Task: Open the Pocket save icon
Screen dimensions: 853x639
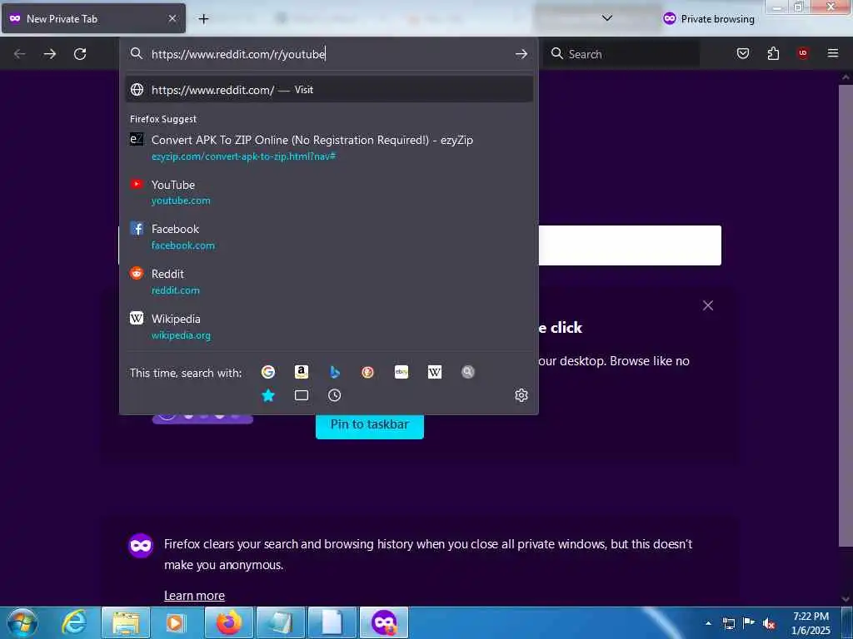Action: 743,53
